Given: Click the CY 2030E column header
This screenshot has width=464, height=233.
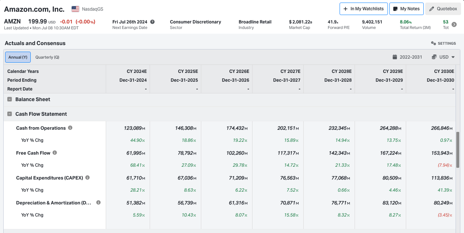Looking at the screenshot, I should point(444,71).
